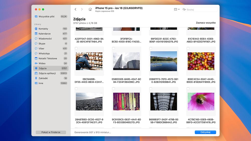Click the Pokaż w Finderze button

(51, 132)
